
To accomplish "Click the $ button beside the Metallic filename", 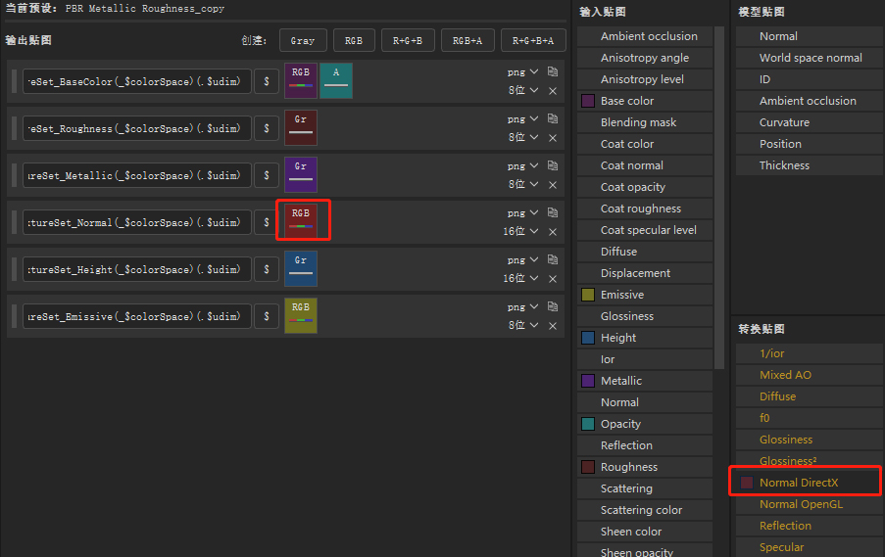I will pos(267,175).
